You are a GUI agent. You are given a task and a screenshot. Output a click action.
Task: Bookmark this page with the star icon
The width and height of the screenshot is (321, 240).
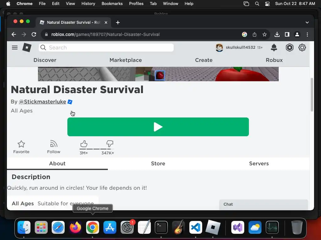point(265,34)
